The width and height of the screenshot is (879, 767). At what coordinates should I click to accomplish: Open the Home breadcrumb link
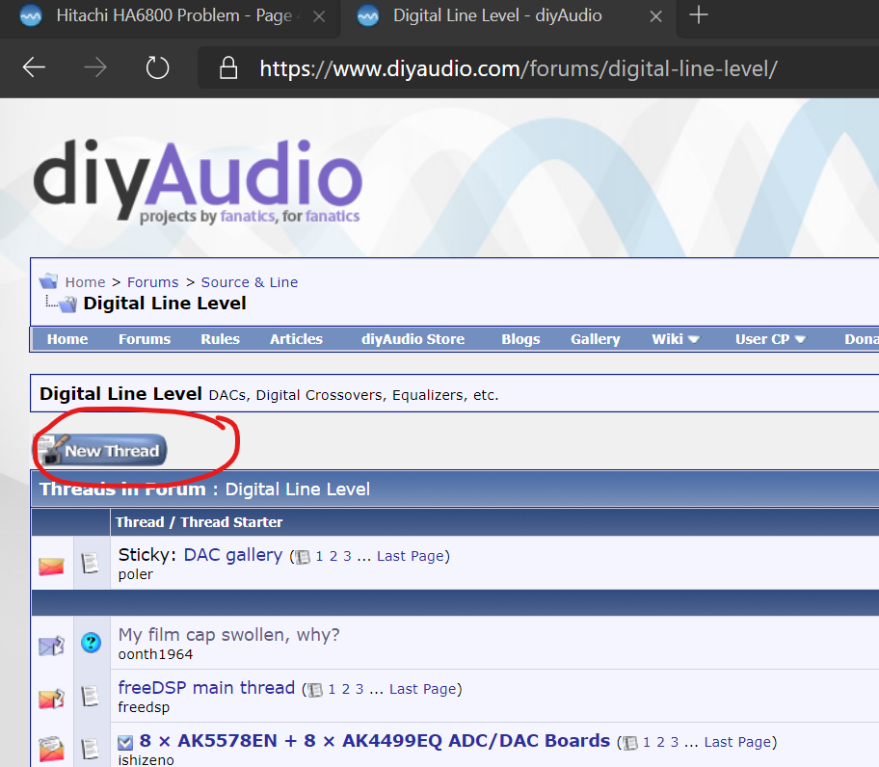click(x=85, y=281)
